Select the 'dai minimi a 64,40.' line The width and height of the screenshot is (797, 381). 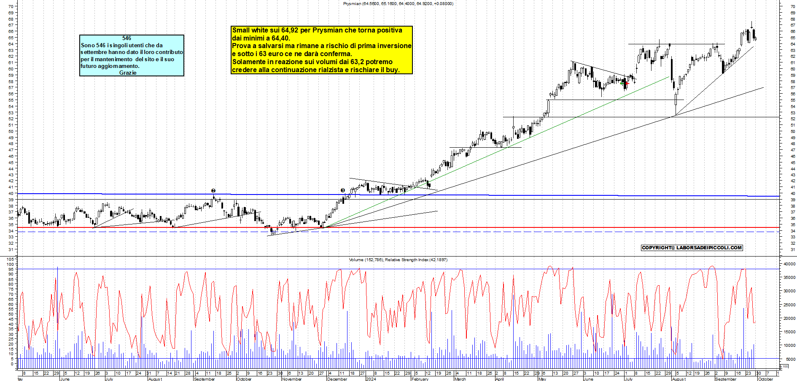tap(261, 38)
